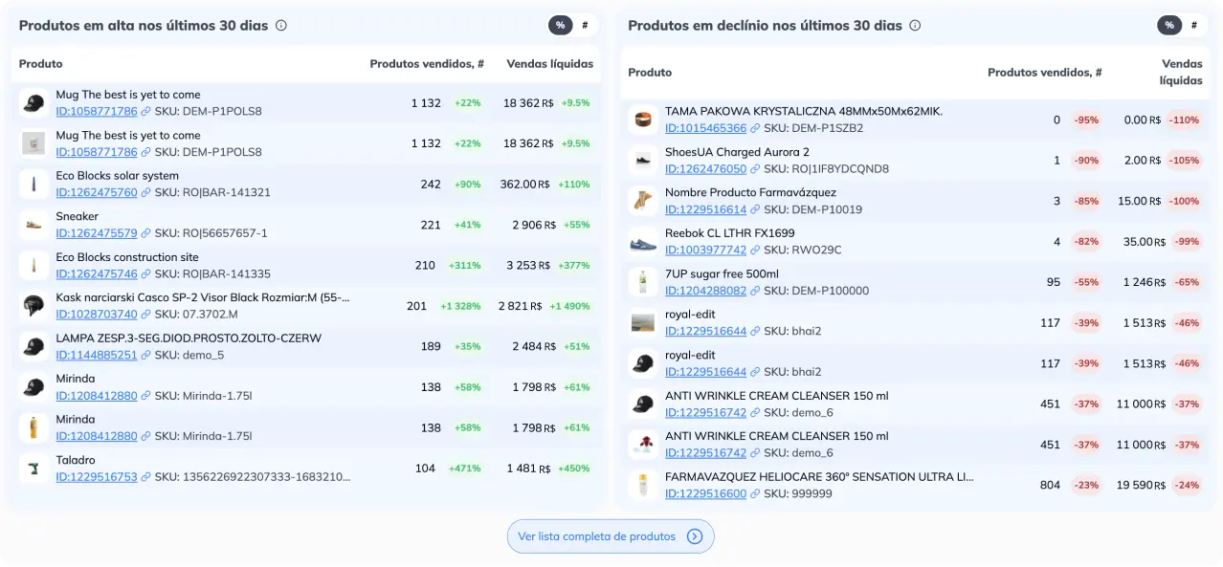1223x567 pixels.
Task: Click the LAMPA ZESP product cap thumbnail
Action: coord(33,346)
